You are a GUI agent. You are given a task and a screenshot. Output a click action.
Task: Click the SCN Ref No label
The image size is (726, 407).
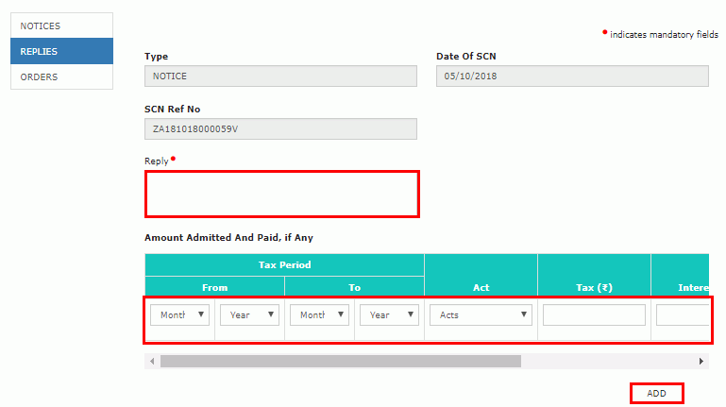click(x=172, y=110)
